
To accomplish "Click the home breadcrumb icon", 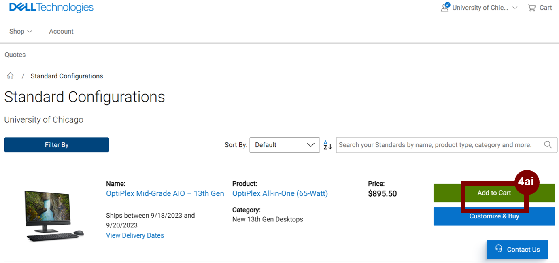I will pyautogui.click(x=11, y=76).
